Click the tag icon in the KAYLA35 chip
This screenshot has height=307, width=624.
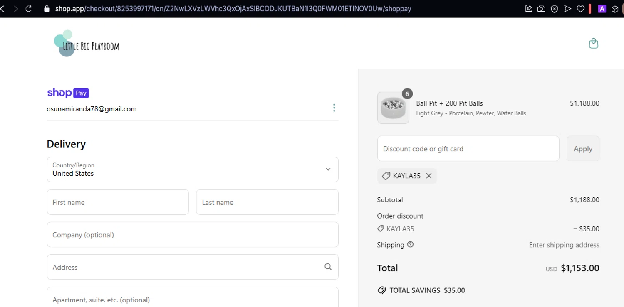[386, 176]
